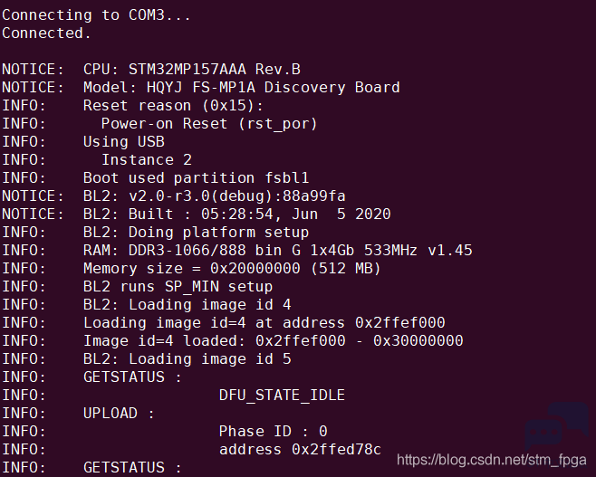Click the chat bubble watermark icon
596x477 pixels.
point(557,426)
